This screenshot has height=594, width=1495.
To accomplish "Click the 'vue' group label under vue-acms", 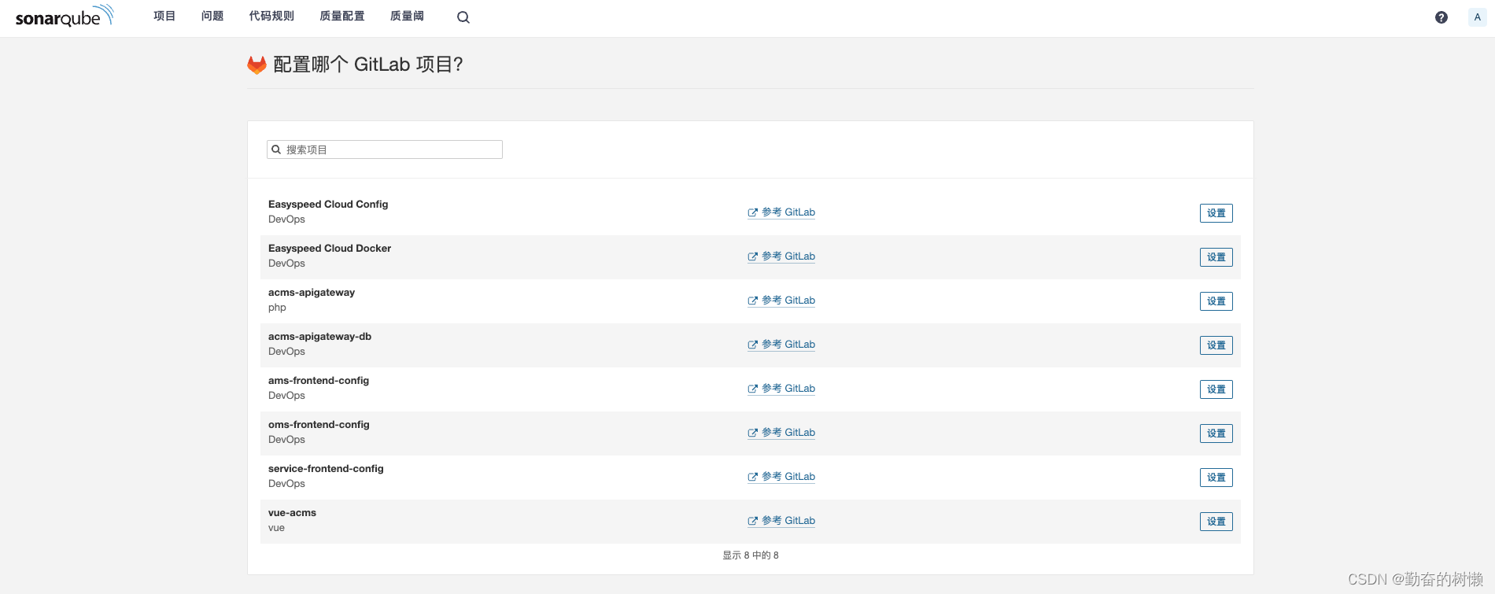I will pyautogui.click(x=276, y=528).
